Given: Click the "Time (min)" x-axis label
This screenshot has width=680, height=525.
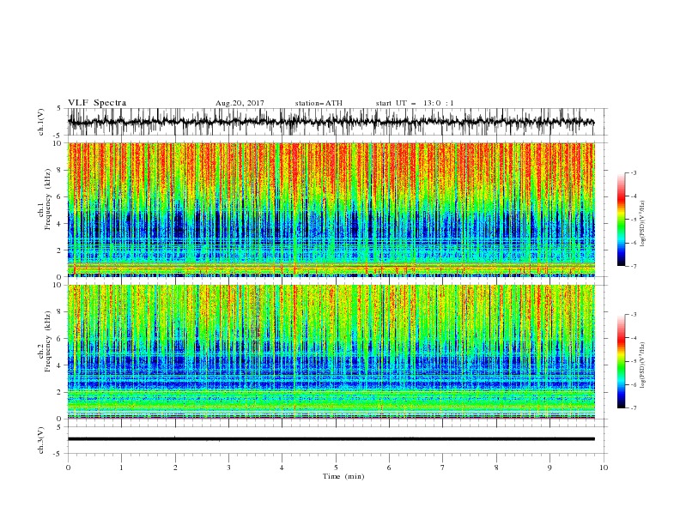Looking at the screenshot, I should coord(343,476).
